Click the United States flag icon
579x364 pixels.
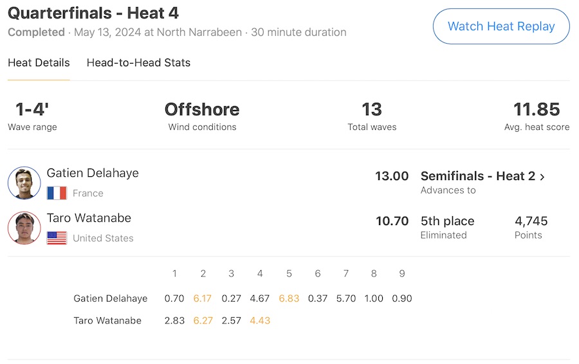tap(57, 238)
